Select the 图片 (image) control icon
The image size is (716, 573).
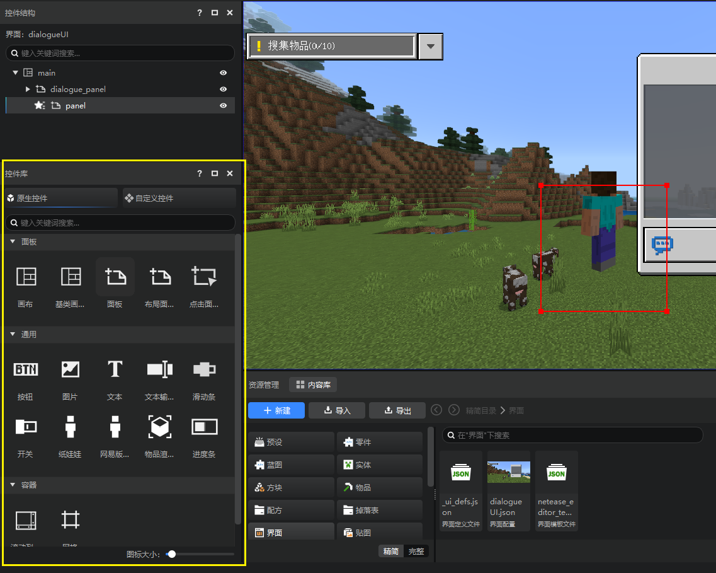[x=70, y=370]
